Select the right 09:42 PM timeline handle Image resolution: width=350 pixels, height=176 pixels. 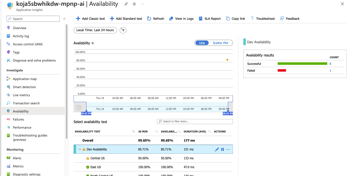pos(228,114)
